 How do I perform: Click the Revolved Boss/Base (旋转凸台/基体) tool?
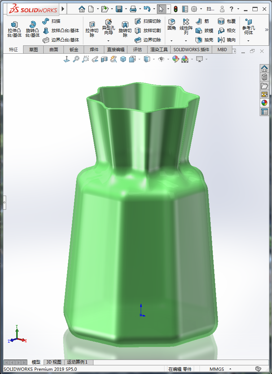click(32, 29)
